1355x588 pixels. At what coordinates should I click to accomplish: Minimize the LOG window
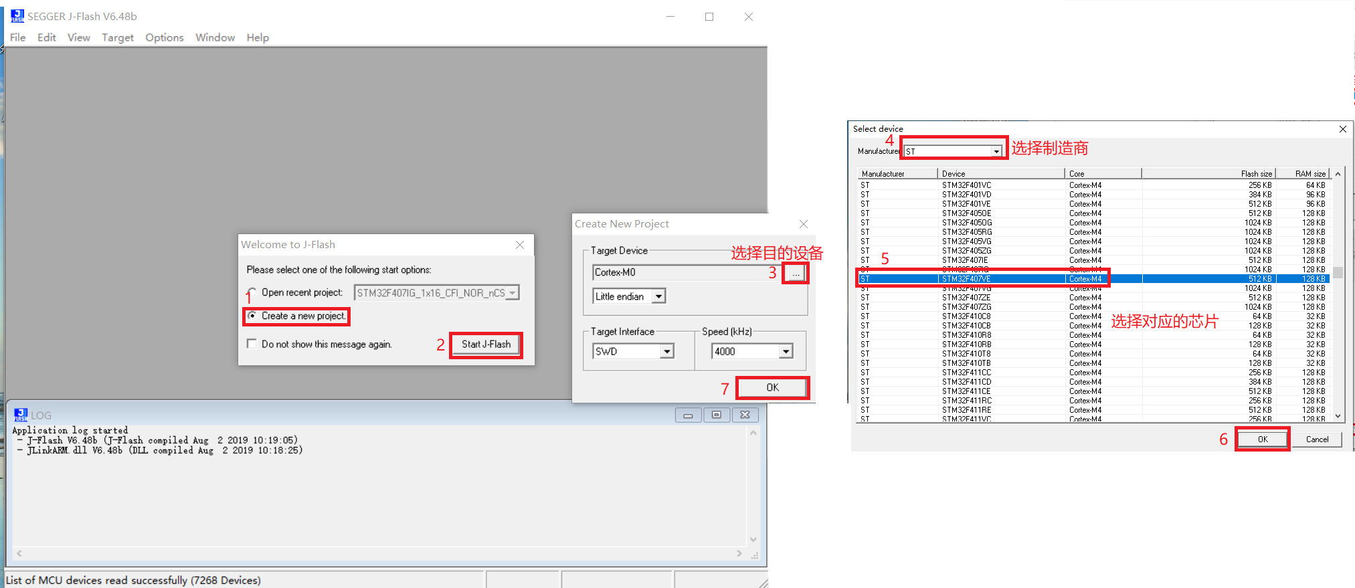(688, 415)
